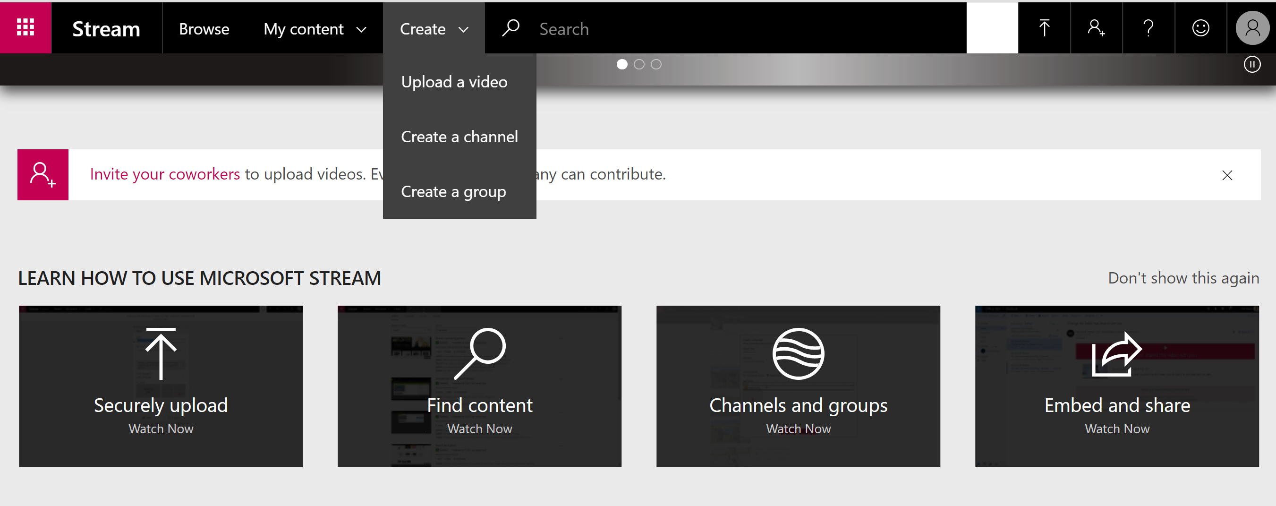The image size is (1276, 506).
Task: Click the invite people icon in header
Action: coord(1096,28)
